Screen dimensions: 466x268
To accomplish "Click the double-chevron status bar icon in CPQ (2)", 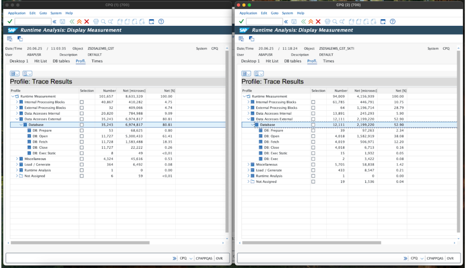I will [x=405, y=258].
